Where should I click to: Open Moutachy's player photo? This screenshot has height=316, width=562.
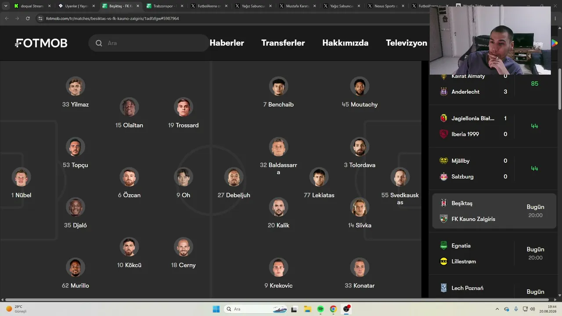pos(360,86)
